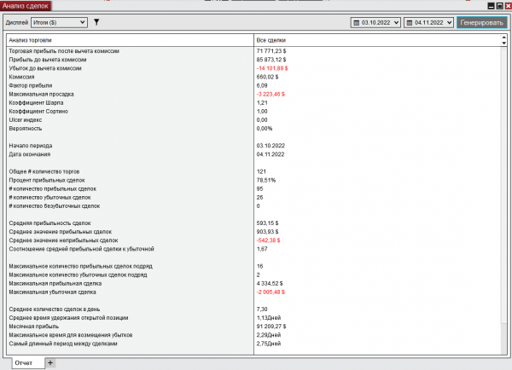The width and height of the screenshot is (512, 370).
Task: Open the calendar icon of end date 04.11.2022
Action: pos(410,23)
